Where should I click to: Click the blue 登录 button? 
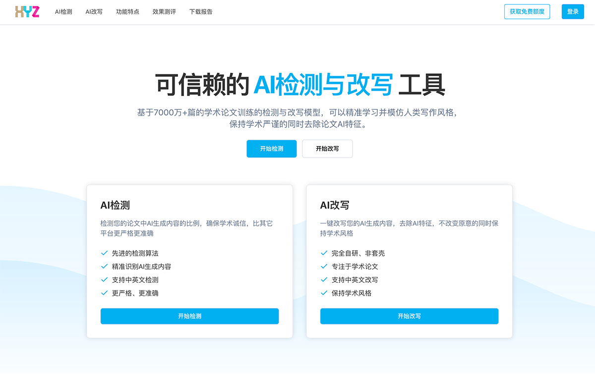click(x=573, y=12)
